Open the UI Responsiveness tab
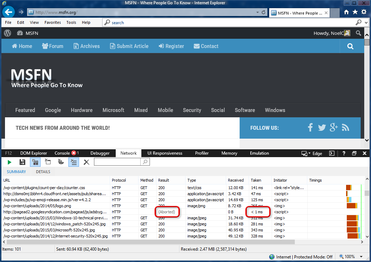Screen dimensions: 371x262 (165, 153)
